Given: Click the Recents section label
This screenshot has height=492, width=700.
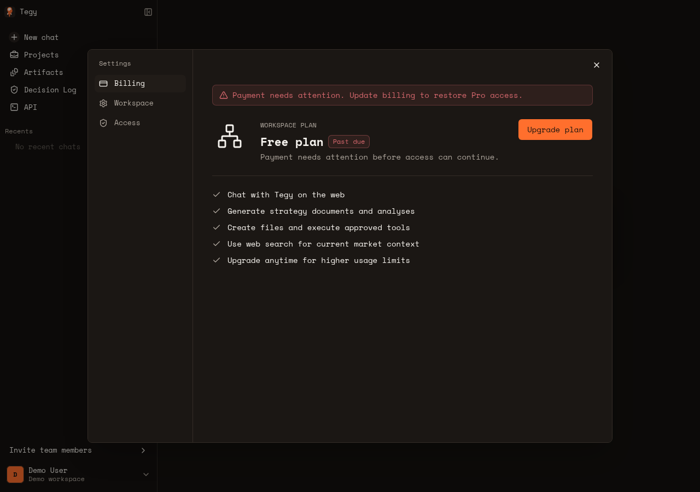Looking at the screenshot, I should 19,131.
